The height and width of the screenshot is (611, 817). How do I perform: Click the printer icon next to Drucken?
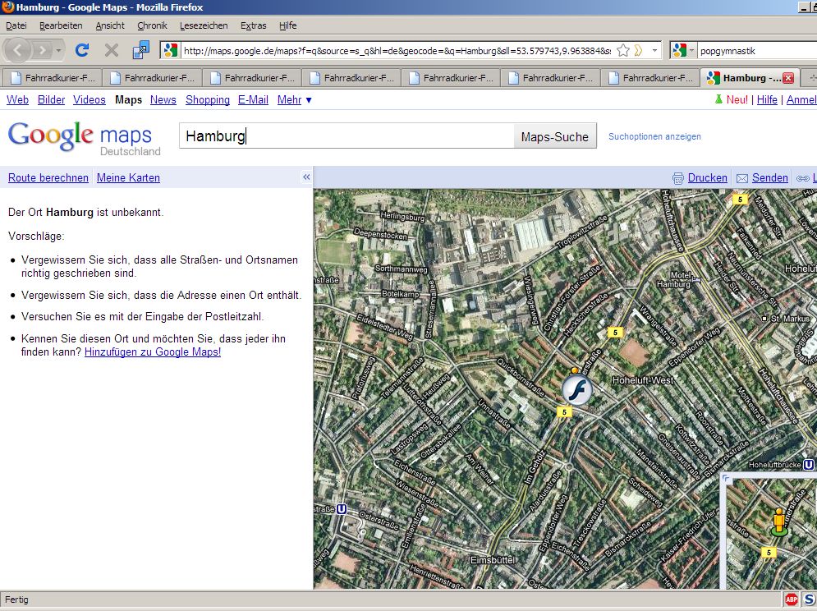click(678, 178)
